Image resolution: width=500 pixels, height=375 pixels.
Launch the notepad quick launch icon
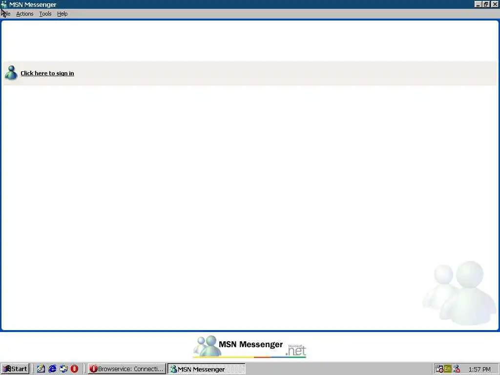tap(41, 369)
